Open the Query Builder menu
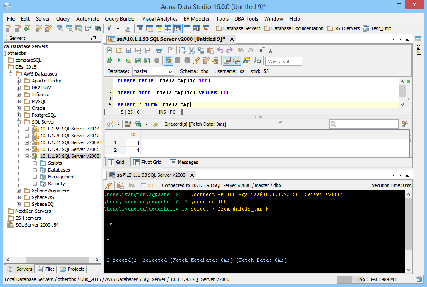 point(120,19)
